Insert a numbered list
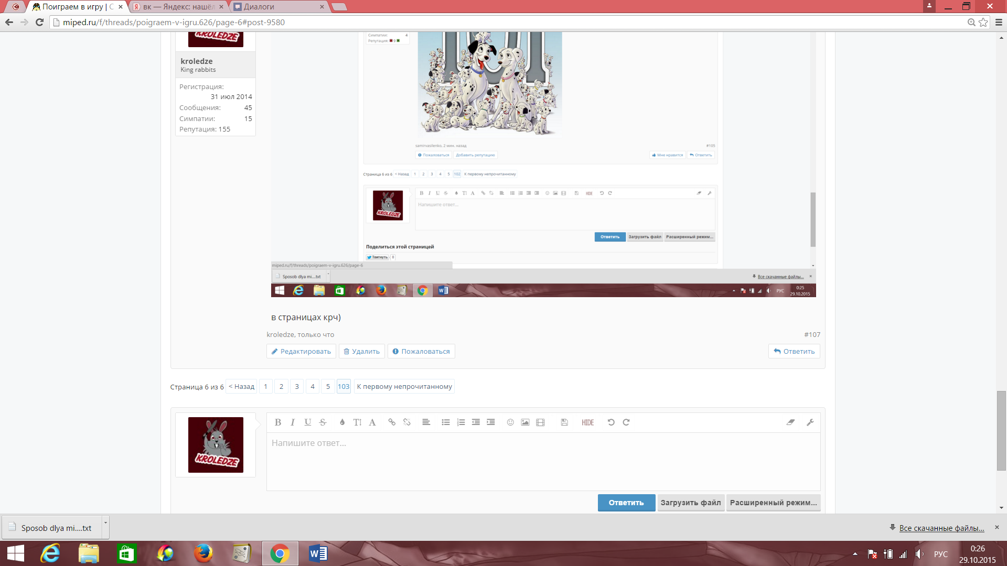The height and width of the screenshot is (566, 1007). tap(461, 422)
